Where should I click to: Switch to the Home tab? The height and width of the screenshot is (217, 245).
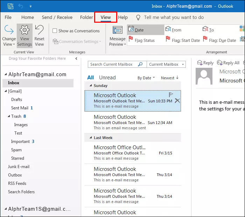28,17
